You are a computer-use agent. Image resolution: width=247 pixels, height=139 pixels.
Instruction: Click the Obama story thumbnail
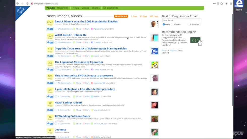155,24
